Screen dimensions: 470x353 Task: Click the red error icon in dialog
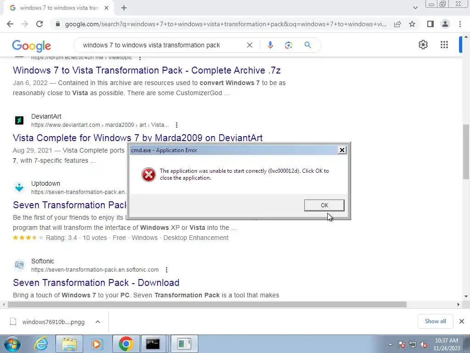(148, 175)
